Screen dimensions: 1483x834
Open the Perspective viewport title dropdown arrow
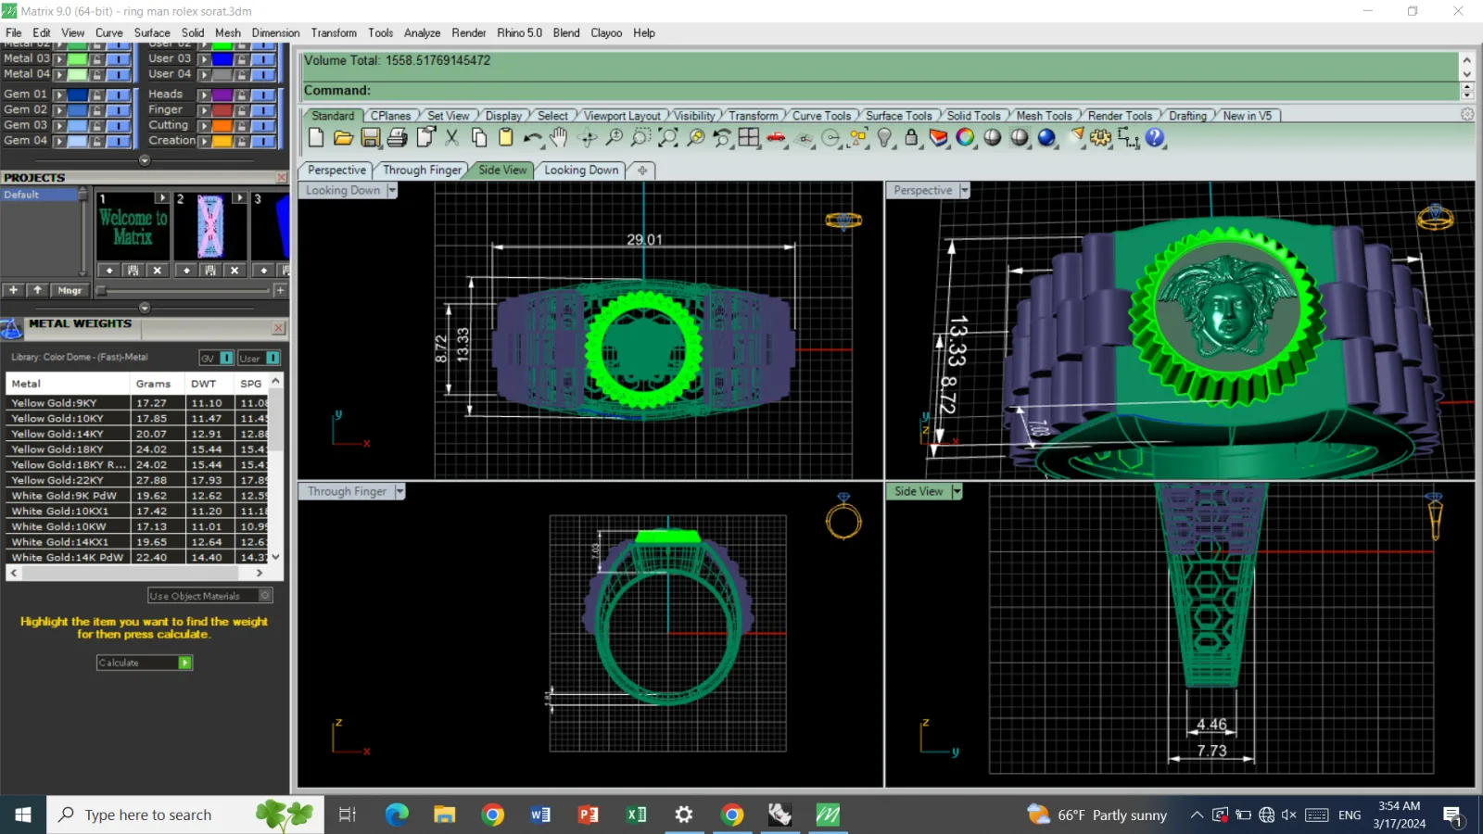tap(965, 190)
